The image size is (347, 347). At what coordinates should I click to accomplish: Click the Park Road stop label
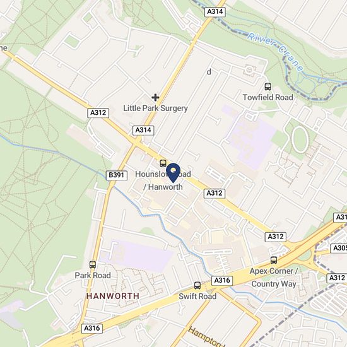pyautogui.click(x=93, y=276)
